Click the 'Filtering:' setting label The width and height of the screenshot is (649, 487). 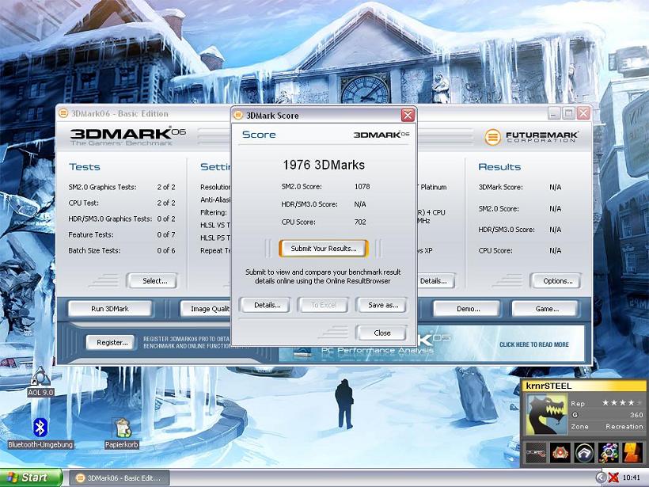pos(214,212)
